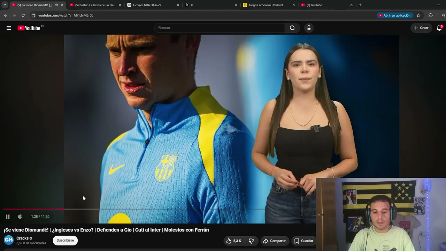Mute the video player volume icon

tap(20, 216)
